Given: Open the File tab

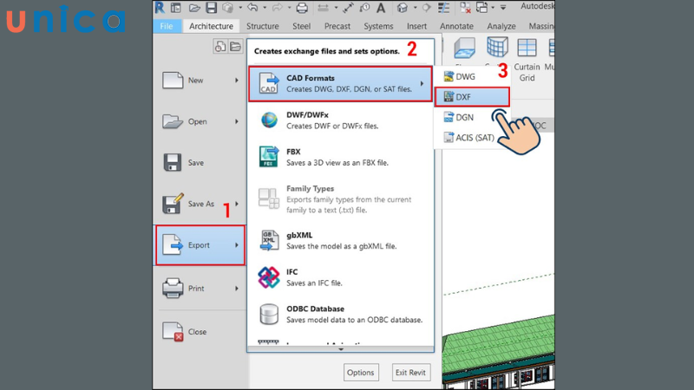Looking at the screenshot, I should coord(167,26).
